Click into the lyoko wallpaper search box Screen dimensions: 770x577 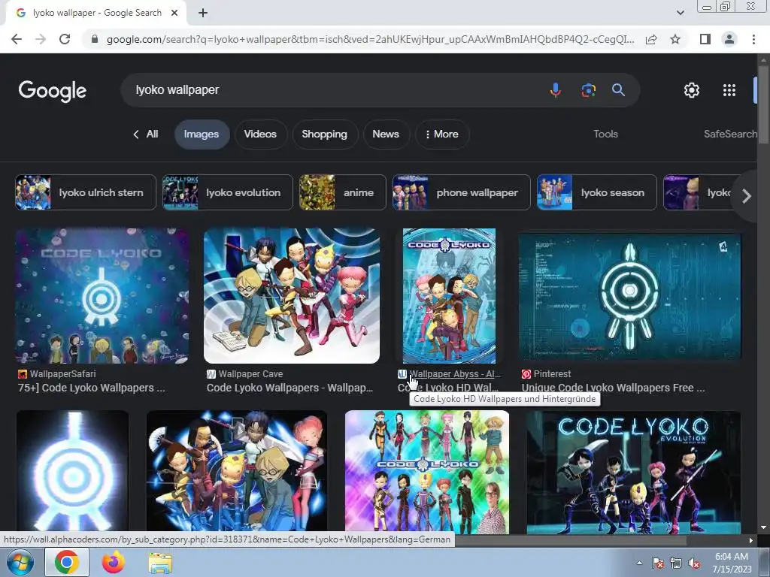tap(334, 90)
